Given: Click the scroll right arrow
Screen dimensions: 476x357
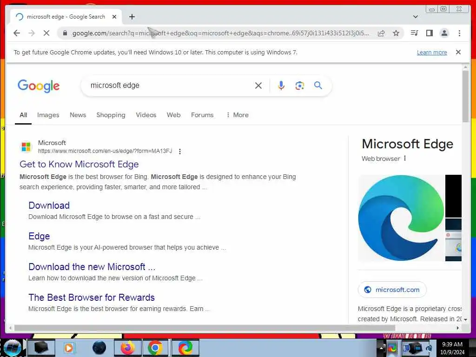Looking at the screenshot, I should coord(458,328).
